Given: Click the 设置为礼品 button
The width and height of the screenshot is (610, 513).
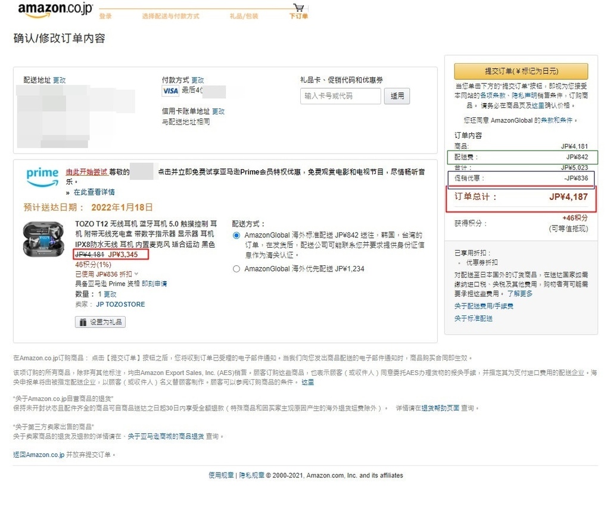Looking at the screenshot, I should 100,322.
